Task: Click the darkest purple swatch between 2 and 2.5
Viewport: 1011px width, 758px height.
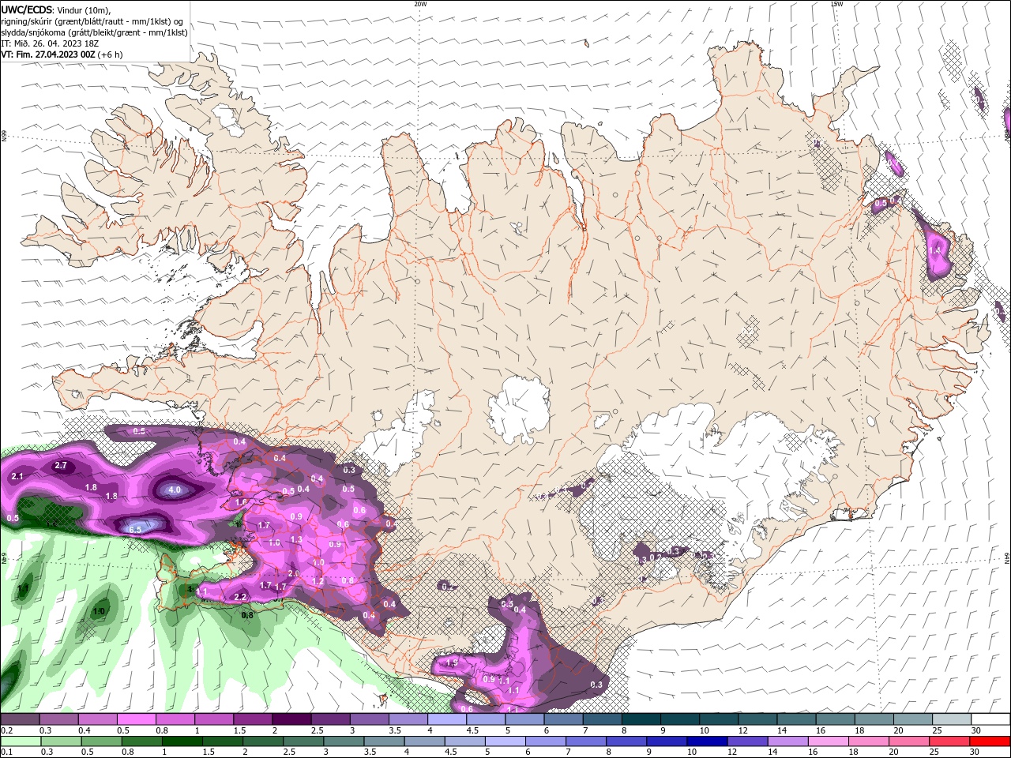Action: [291, 719]
